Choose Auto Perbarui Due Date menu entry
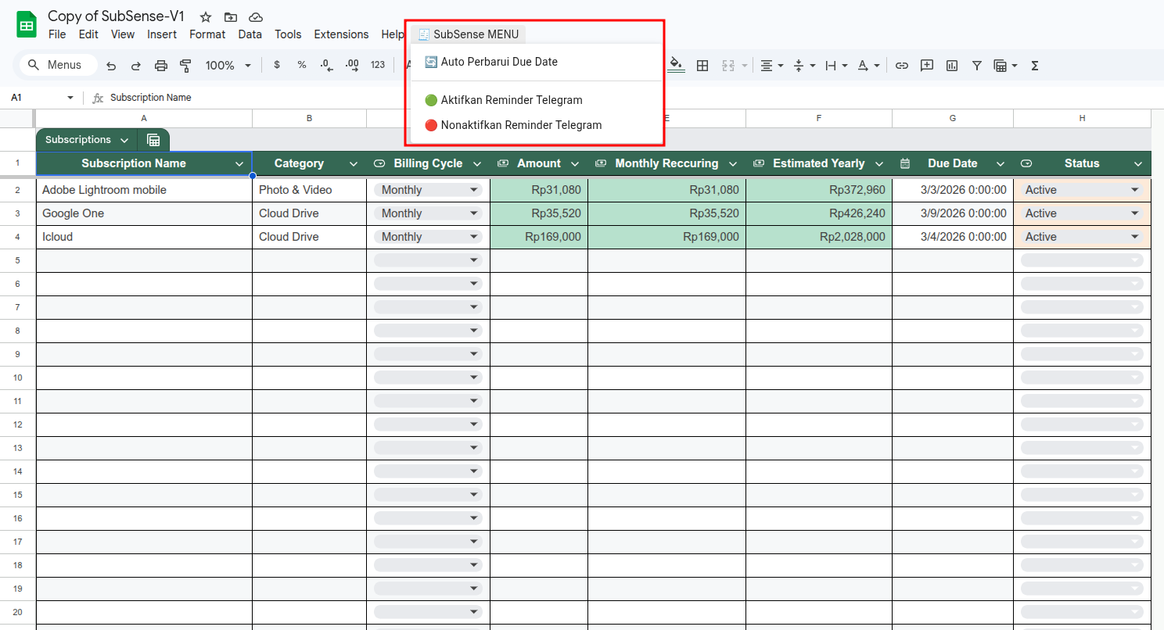Viewport: 1164px width, 630px height. pyautogui.click(x=499, y=62)
